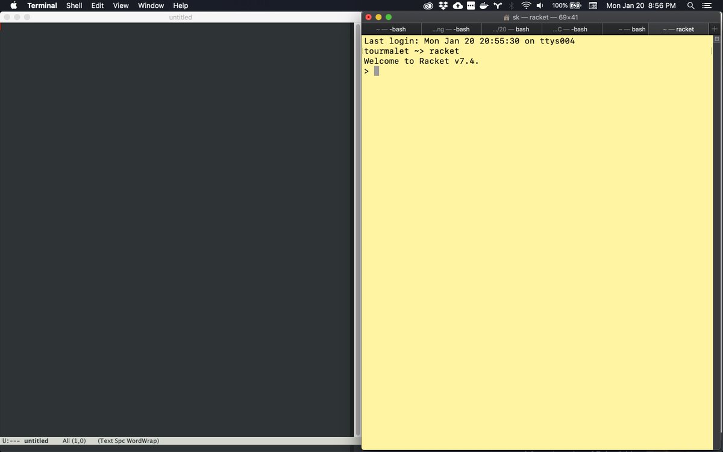This screenshot has height=452, width=723.
Task: Open the Edit menu
Action: point(98,5)
